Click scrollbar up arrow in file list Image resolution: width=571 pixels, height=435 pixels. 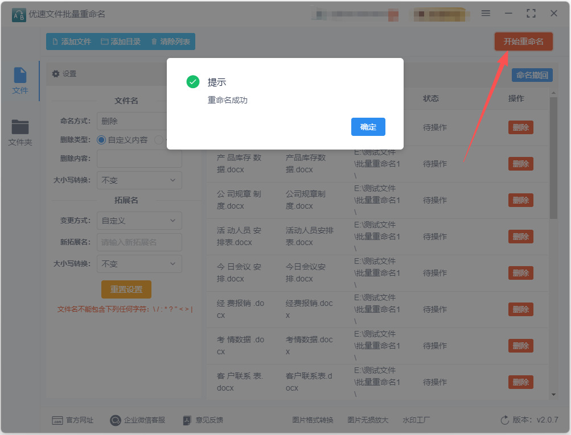553,93
